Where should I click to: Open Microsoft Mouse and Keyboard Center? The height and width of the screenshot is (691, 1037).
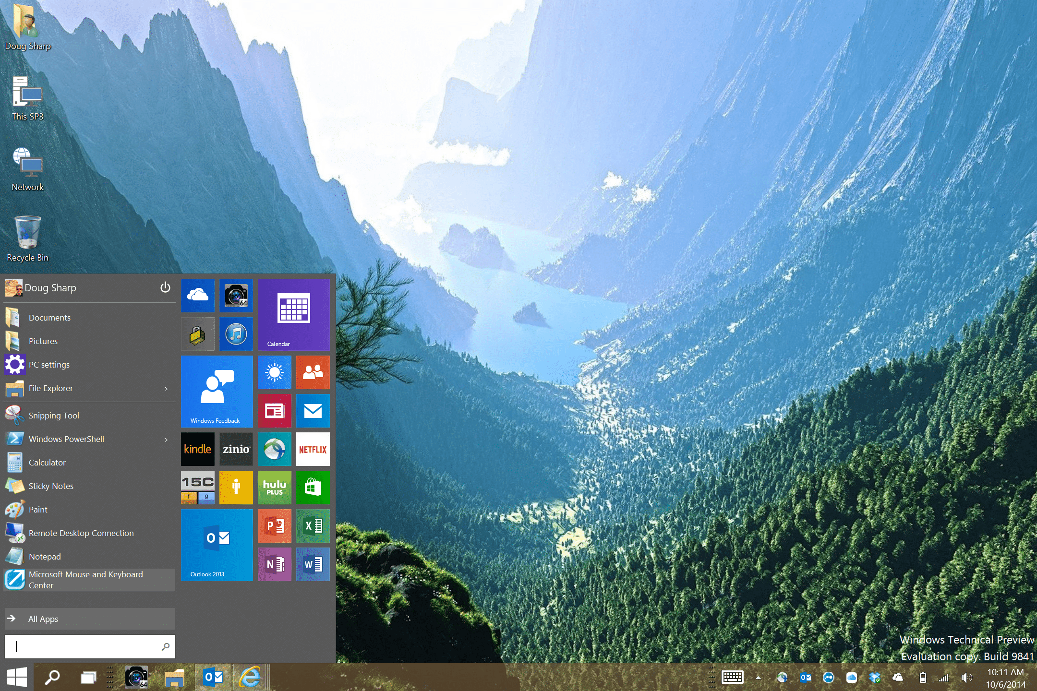(89, 580)
